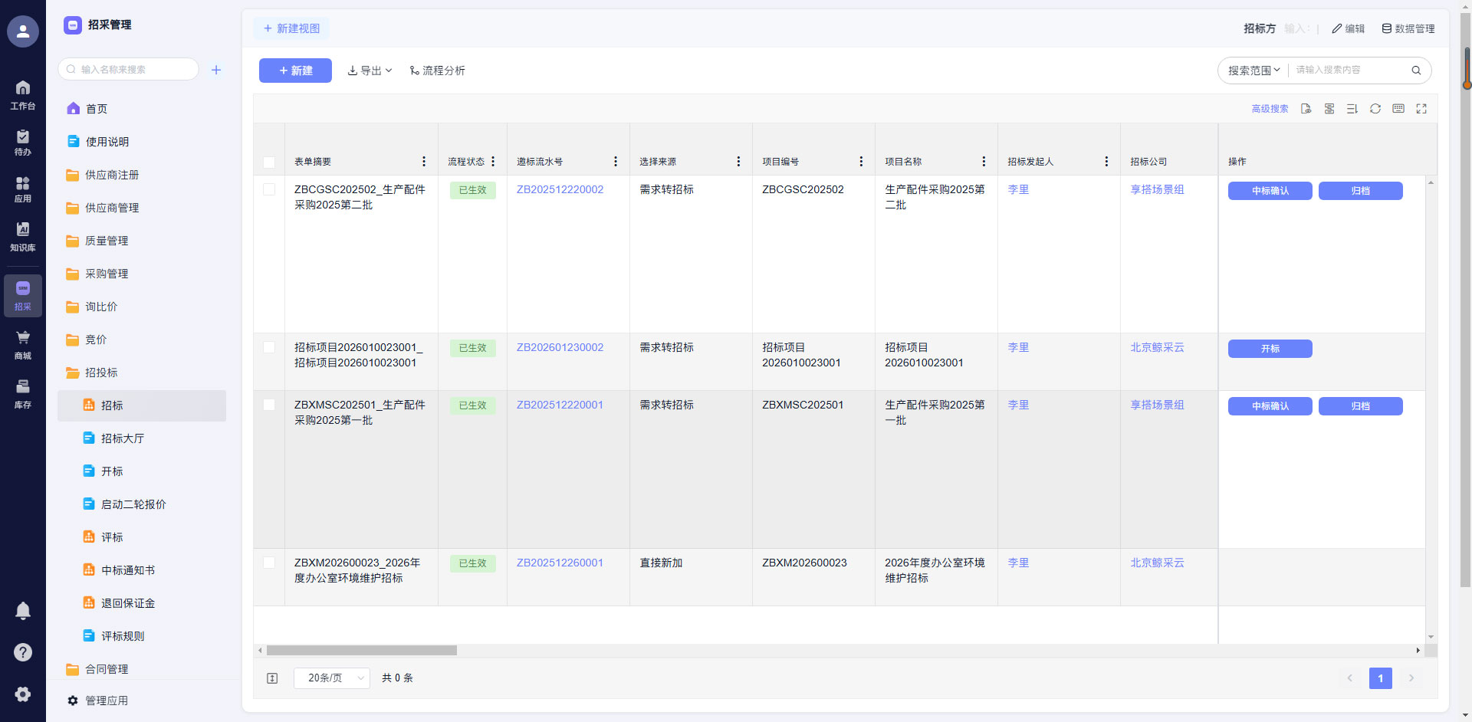Viewport: 1472px width, 722px height.
Task: Type in the 请输入搜索内容 search field
Action: click(x=1349, y=70)
